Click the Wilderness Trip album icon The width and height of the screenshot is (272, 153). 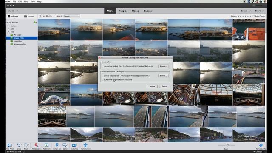coord(11,44)
